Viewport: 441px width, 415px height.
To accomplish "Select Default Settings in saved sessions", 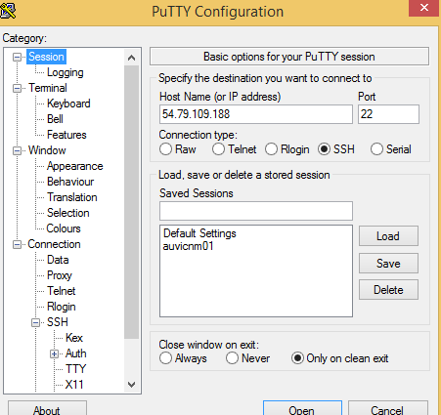I will point(199,233).
